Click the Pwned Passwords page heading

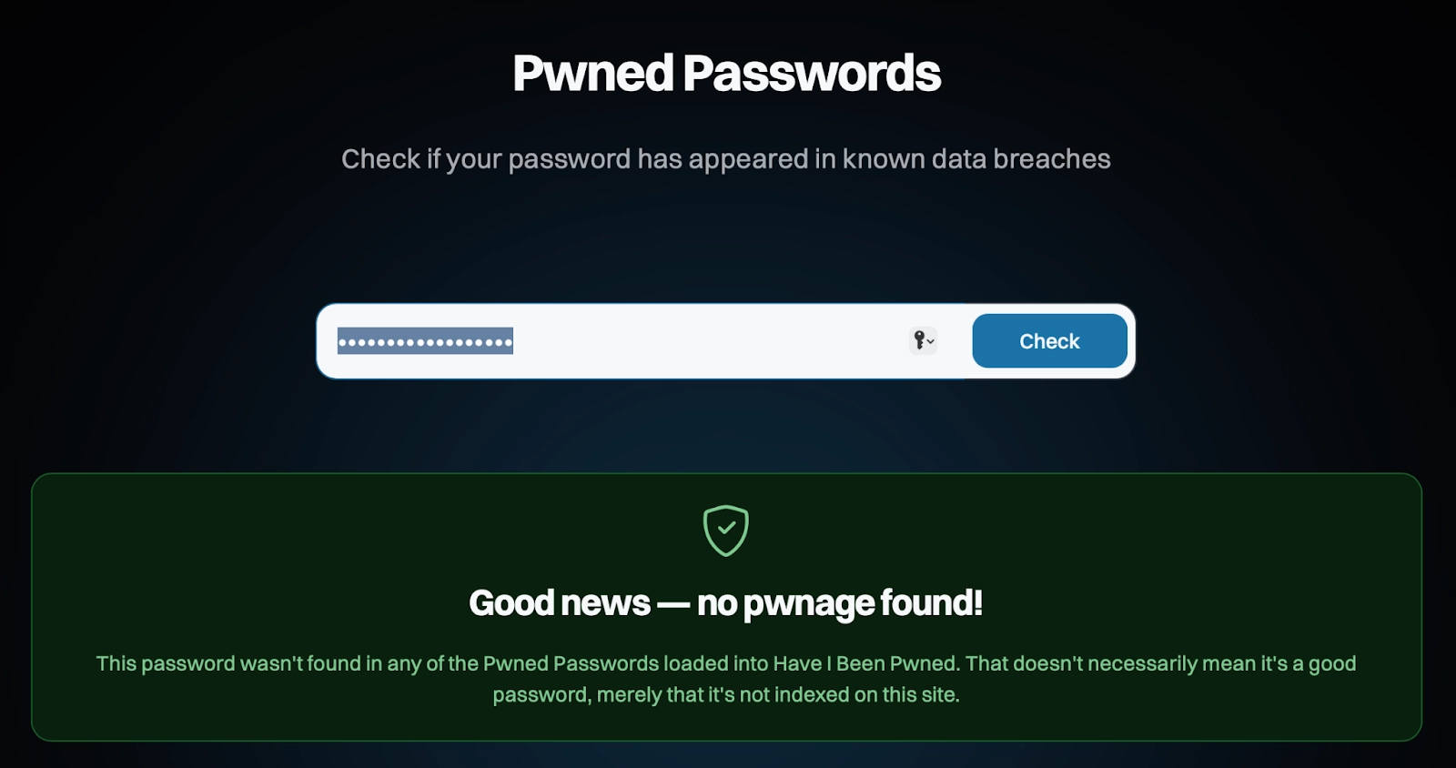726,73
